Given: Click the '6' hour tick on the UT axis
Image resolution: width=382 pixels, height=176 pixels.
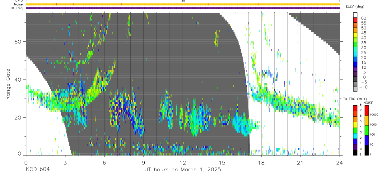Looking at the screenshot, I should point(104,163).
